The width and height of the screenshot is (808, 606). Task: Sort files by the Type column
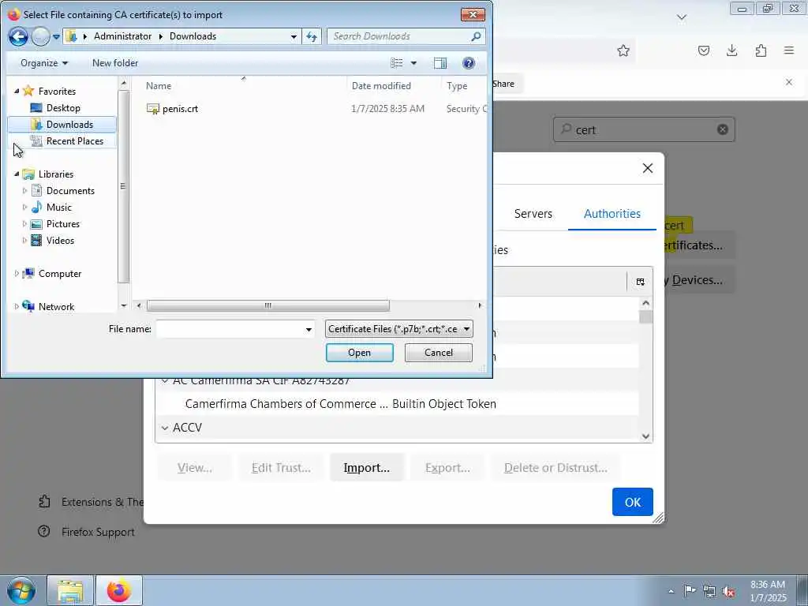(x=457, y=85)
